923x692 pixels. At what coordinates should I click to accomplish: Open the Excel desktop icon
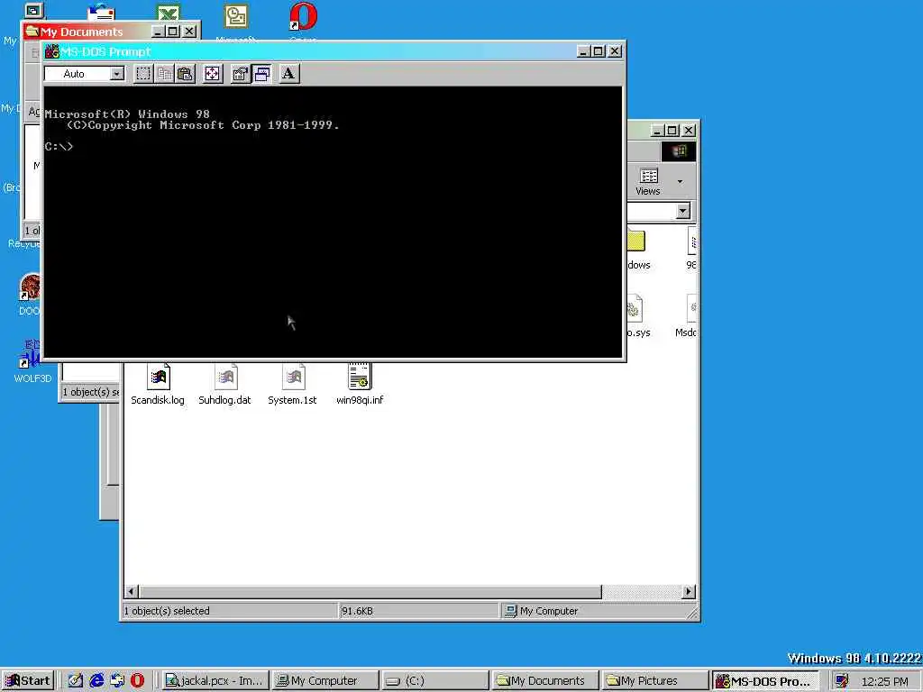169,13
